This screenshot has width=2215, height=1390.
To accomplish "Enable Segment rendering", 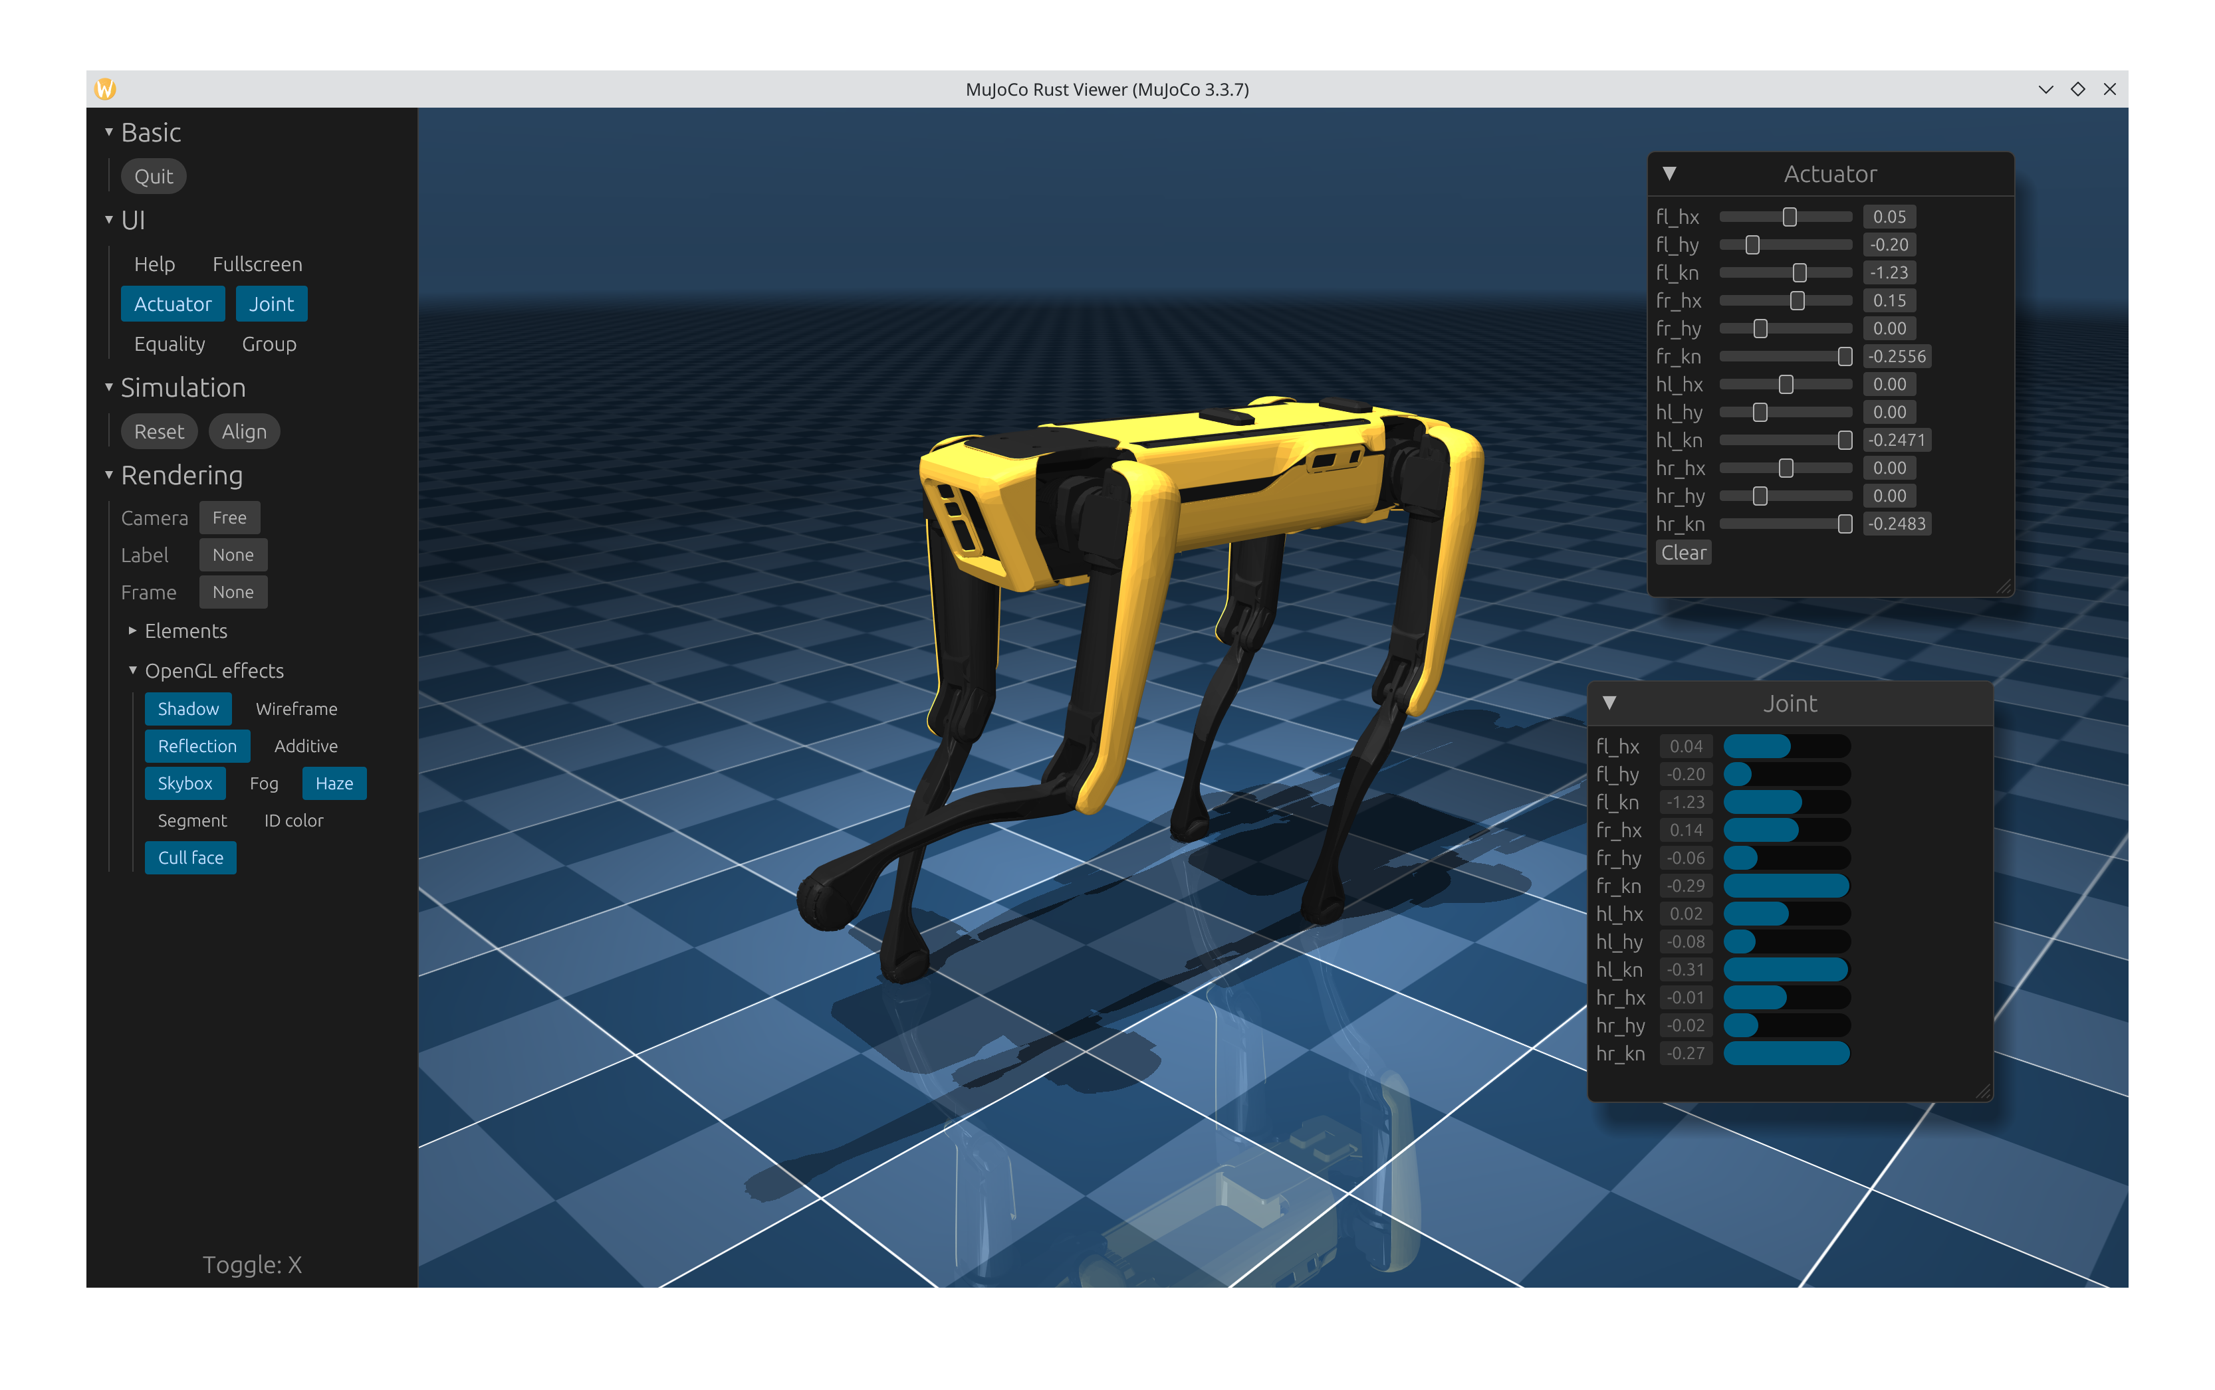I will coord(192,820).
